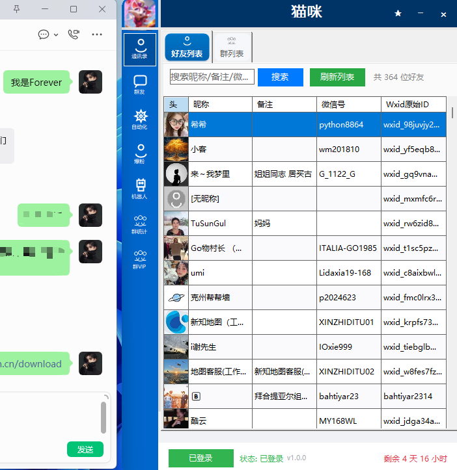
Task: Click the 头 column header
Action: (176, 104)
